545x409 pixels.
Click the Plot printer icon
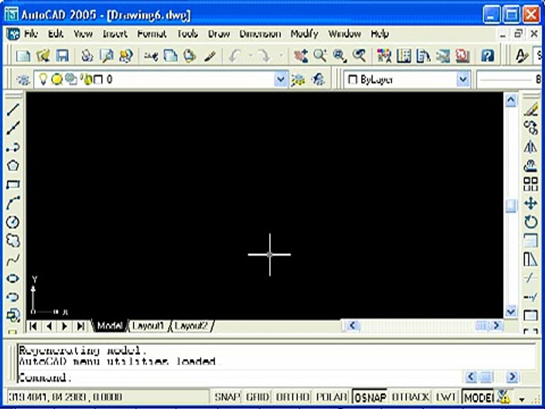pos(87,56)
